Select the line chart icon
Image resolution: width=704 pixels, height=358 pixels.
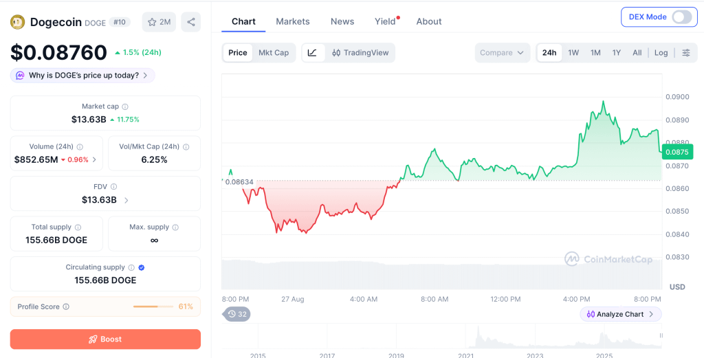(x=313, y=52)
